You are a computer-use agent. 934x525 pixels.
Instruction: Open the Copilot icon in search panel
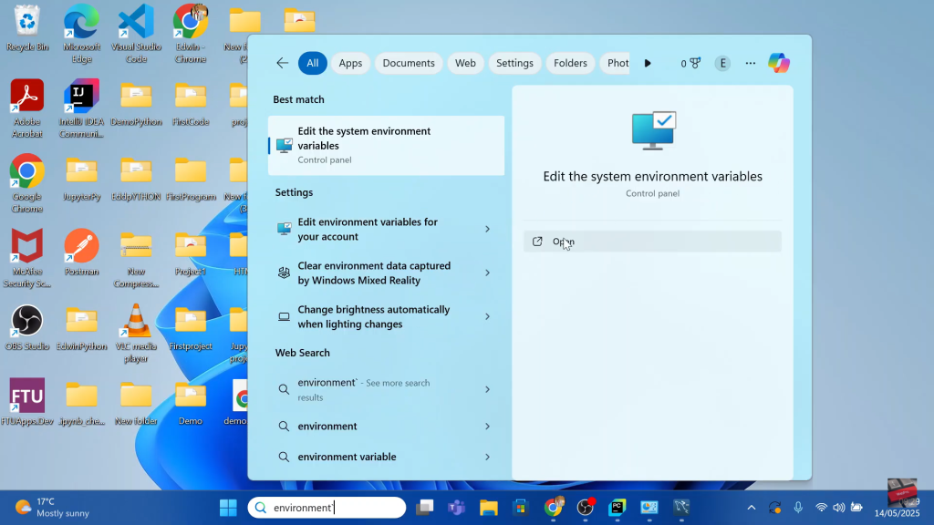[x=779, y=63]
